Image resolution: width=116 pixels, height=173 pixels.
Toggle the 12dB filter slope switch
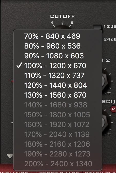click(x=97, y=27)
